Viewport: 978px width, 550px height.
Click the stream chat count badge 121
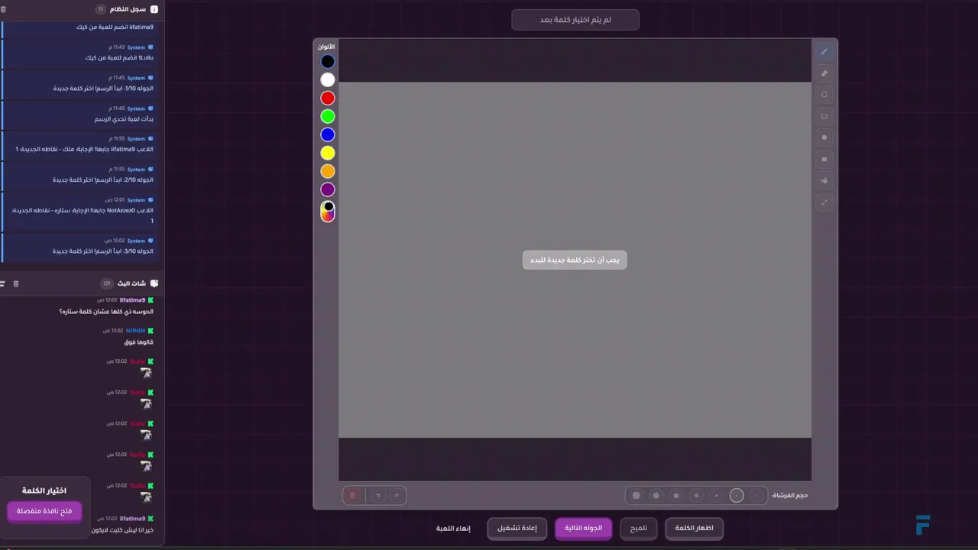tap(107, 283)
